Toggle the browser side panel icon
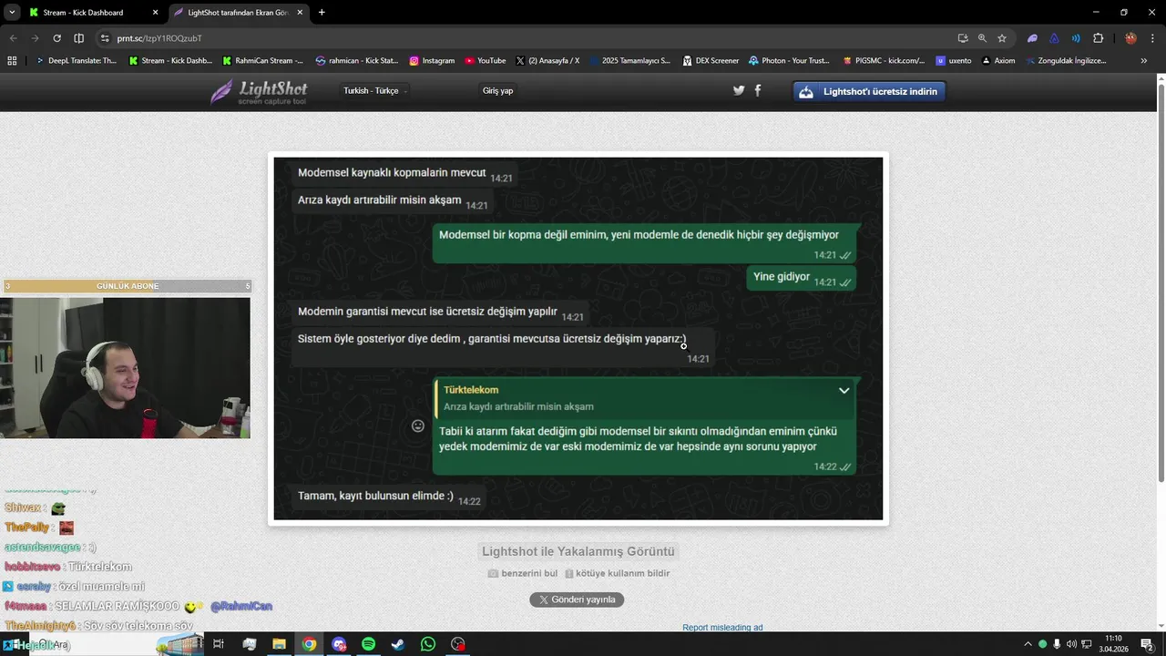Image resolution: width=1166 pixels, height=656 pixels. pos(78,38)
